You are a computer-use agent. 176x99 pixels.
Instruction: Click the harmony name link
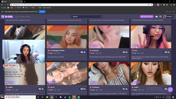click(x=95, y=51)
